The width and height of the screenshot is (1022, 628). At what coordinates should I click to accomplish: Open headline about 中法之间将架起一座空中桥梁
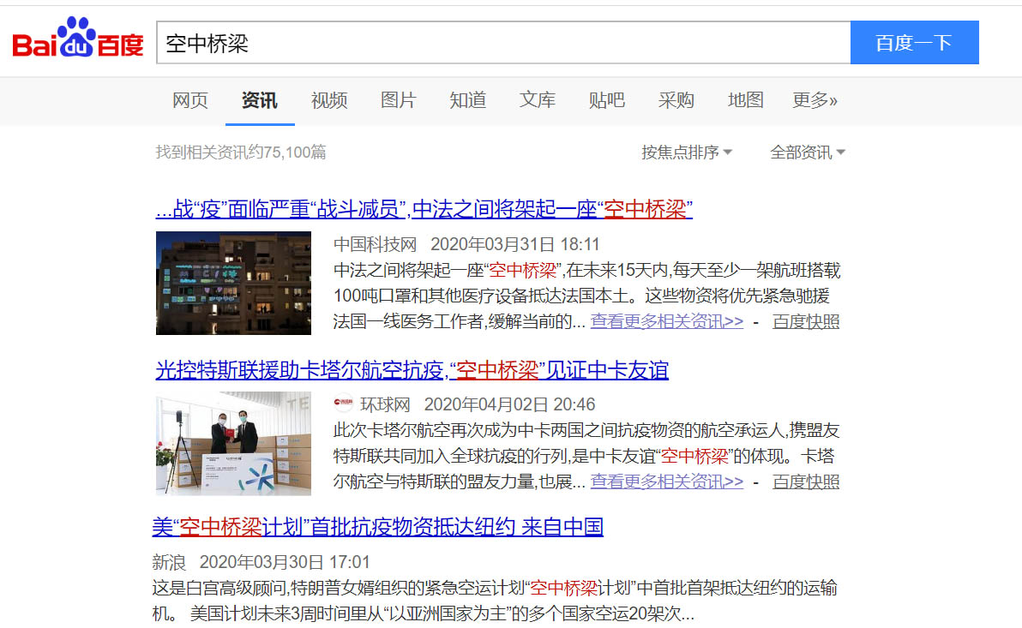424,209
